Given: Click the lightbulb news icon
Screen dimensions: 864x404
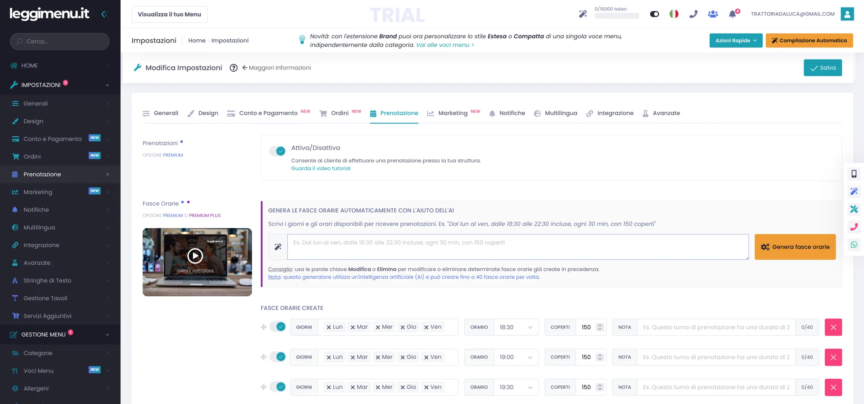Looking at the screenshot, I should (x=302, y=39).
